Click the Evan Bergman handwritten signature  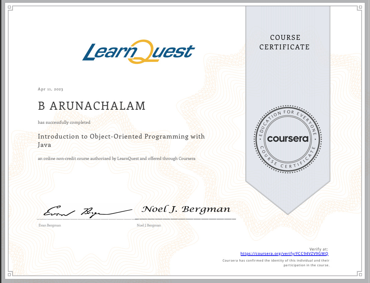(x=88, y=211)
